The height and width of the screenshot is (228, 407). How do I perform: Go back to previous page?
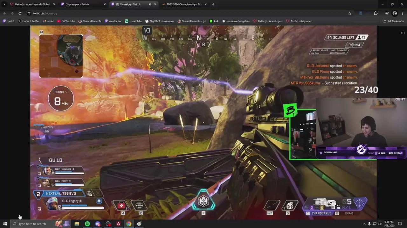point(4,13)
